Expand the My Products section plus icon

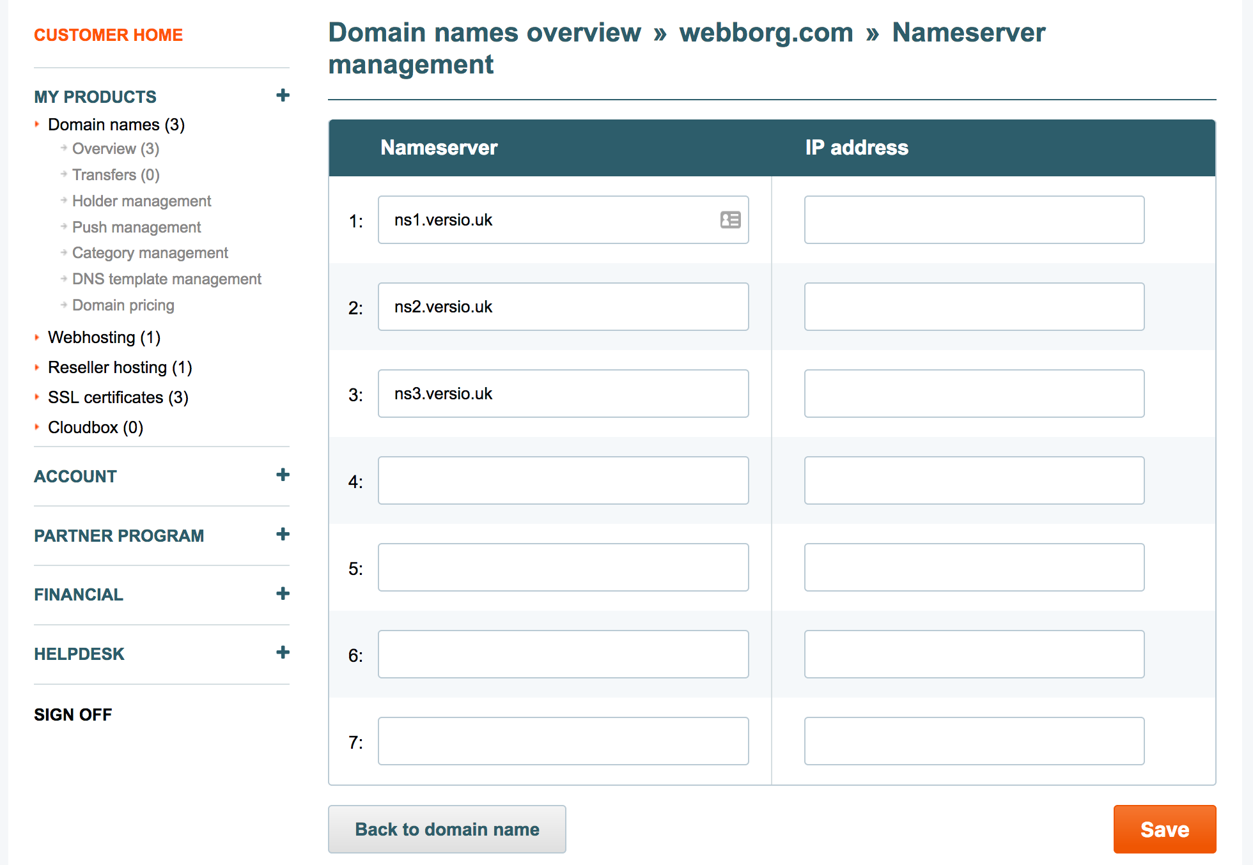[283, 96]
